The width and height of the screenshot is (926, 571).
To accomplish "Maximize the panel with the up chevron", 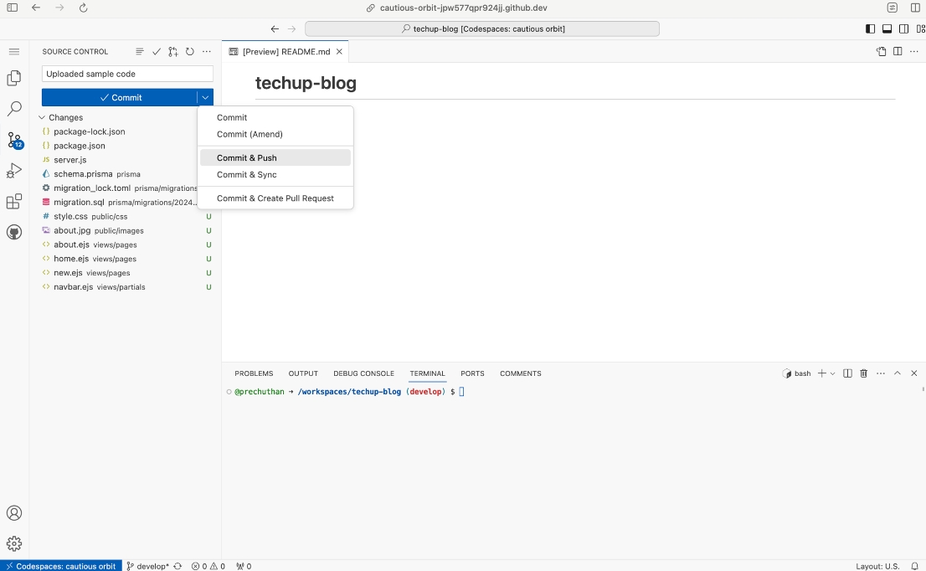I will coord(898,373).
